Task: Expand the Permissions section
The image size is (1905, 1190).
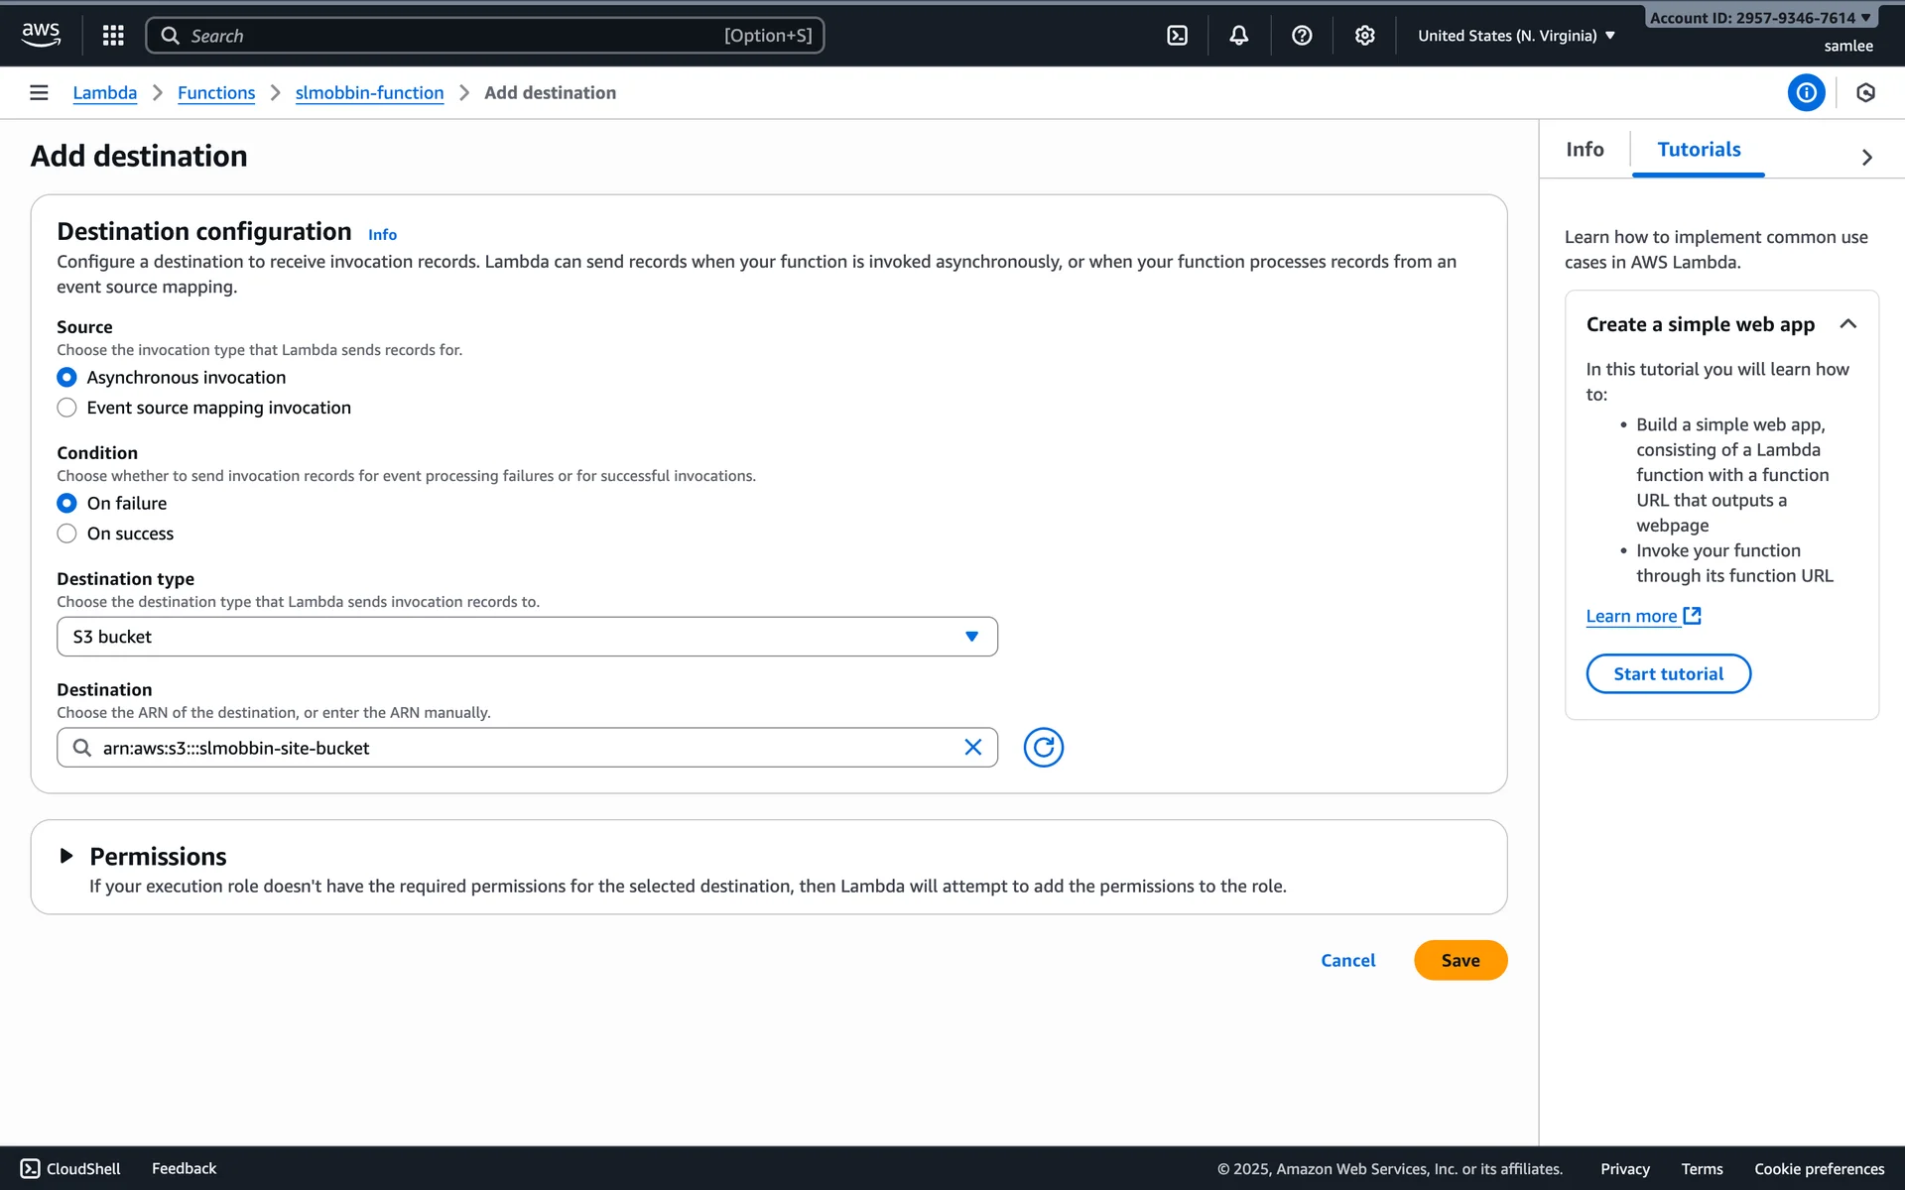Action: 66,856
